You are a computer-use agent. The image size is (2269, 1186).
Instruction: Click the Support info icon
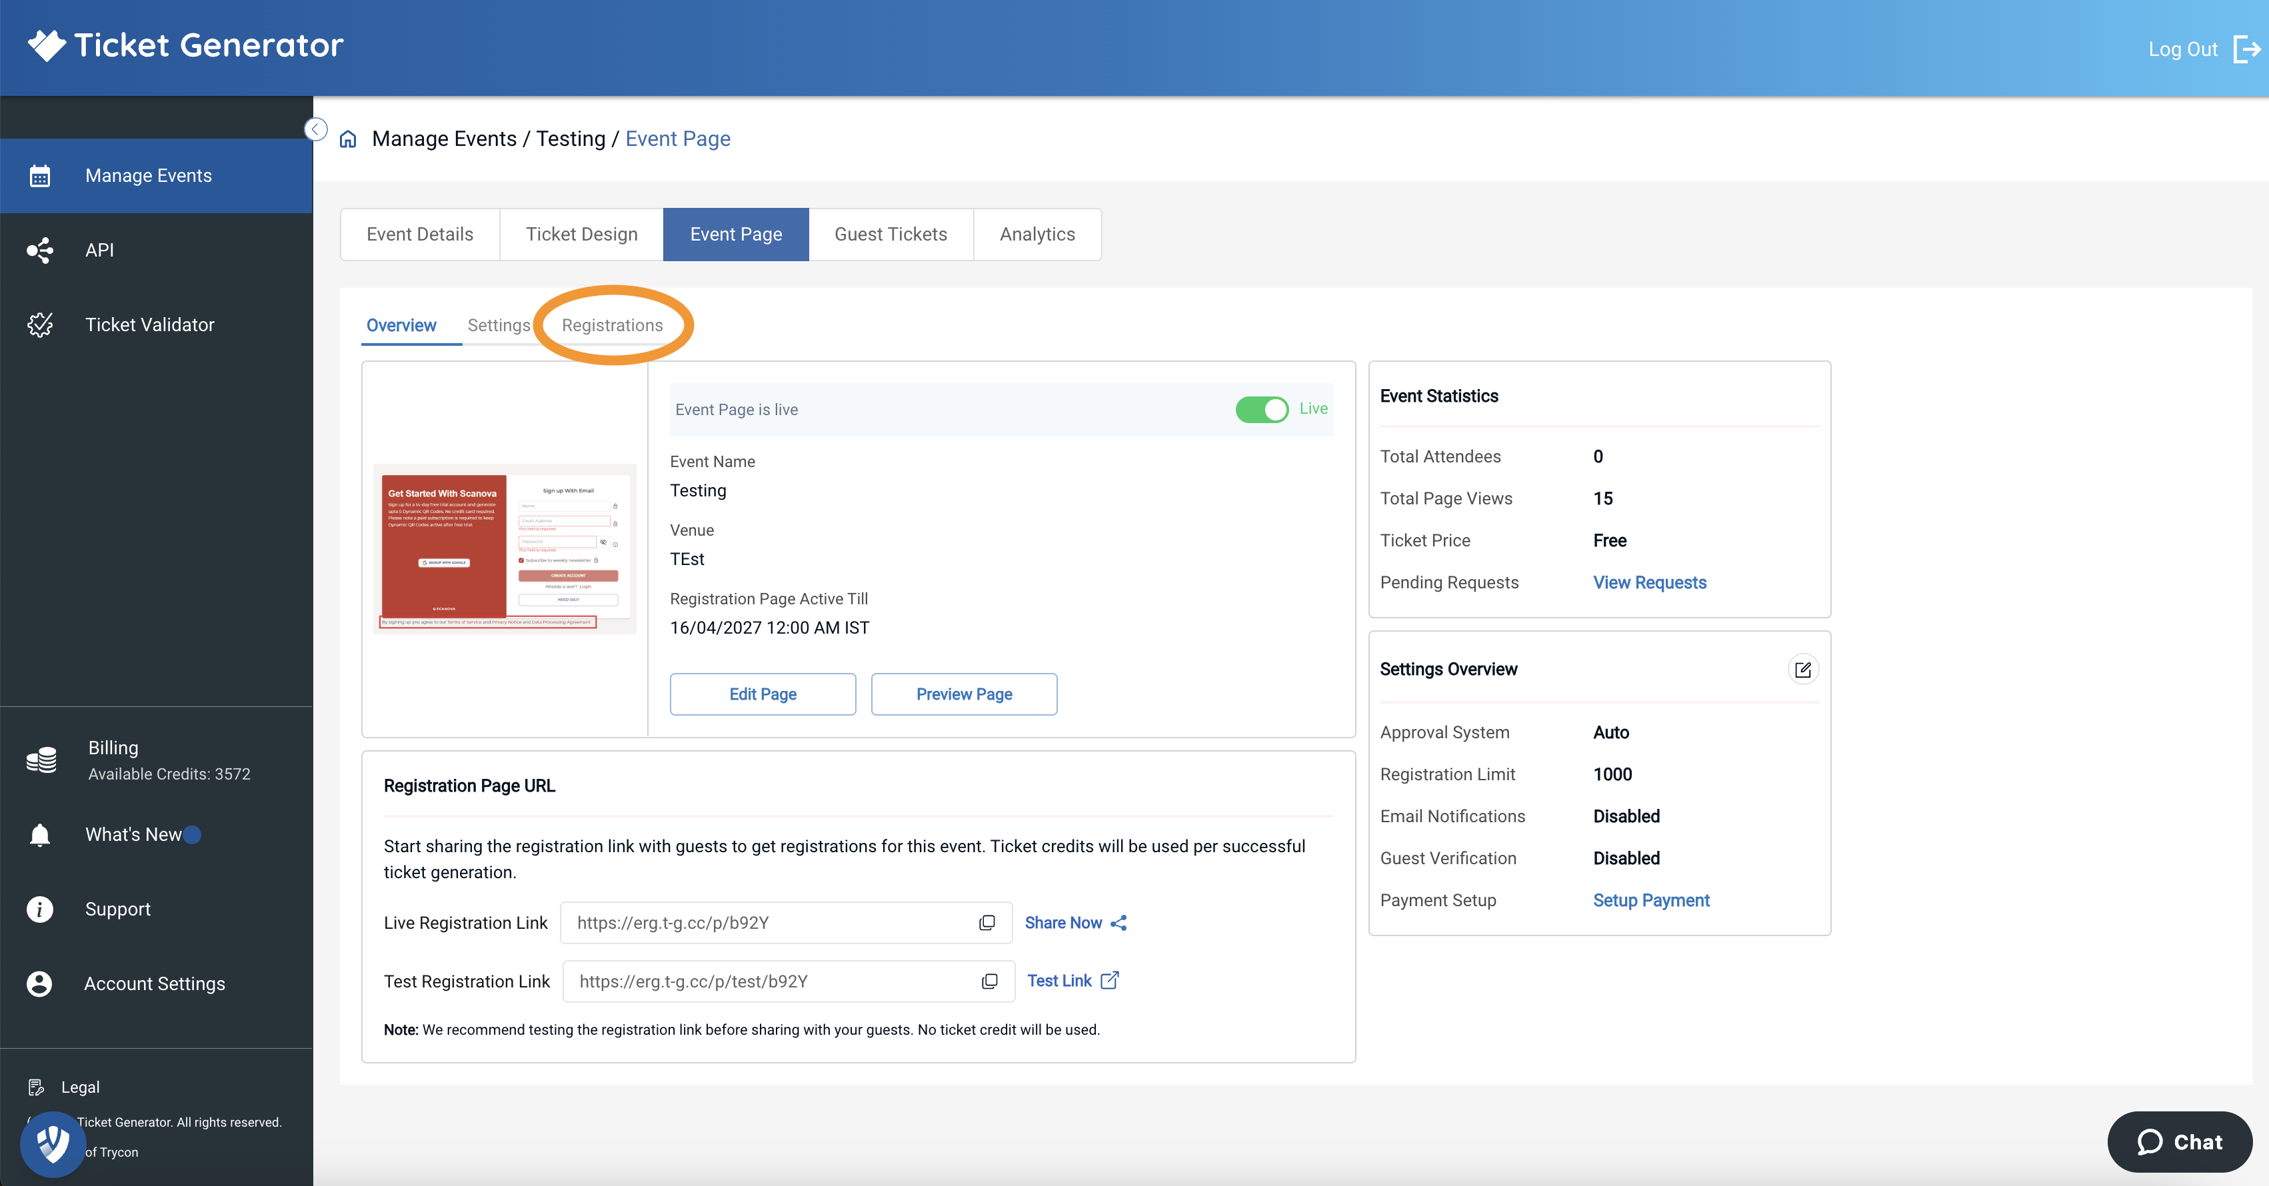click(x=39, y=909)
